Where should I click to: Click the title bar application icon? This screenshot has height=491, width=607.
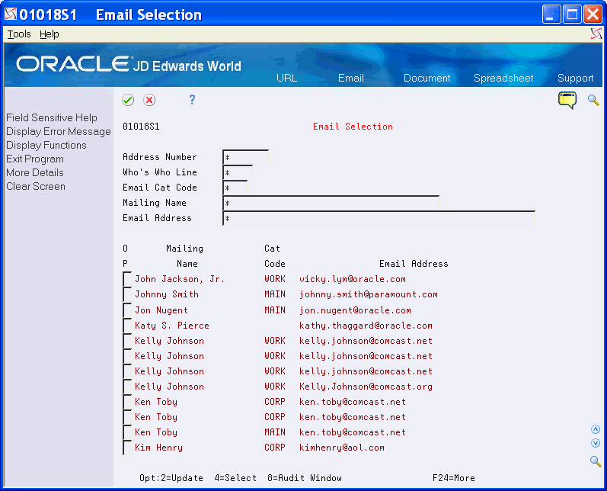click(x=11, y=14)
